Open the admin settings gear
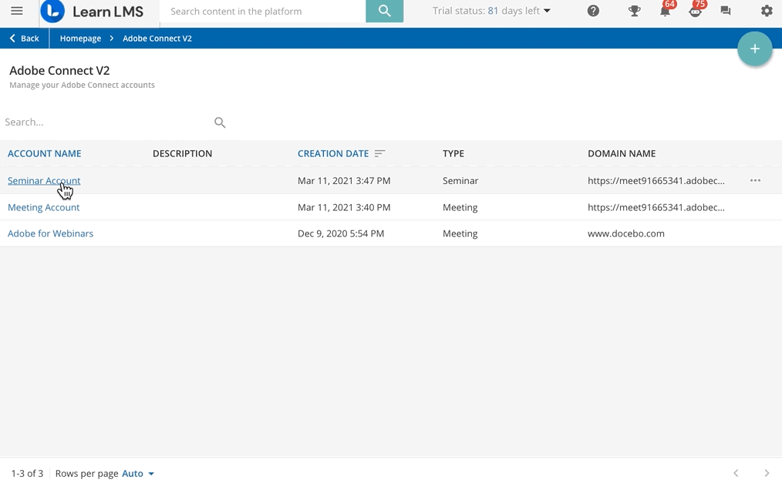This screenshot has height=483, width=782. tap(767, 11)
